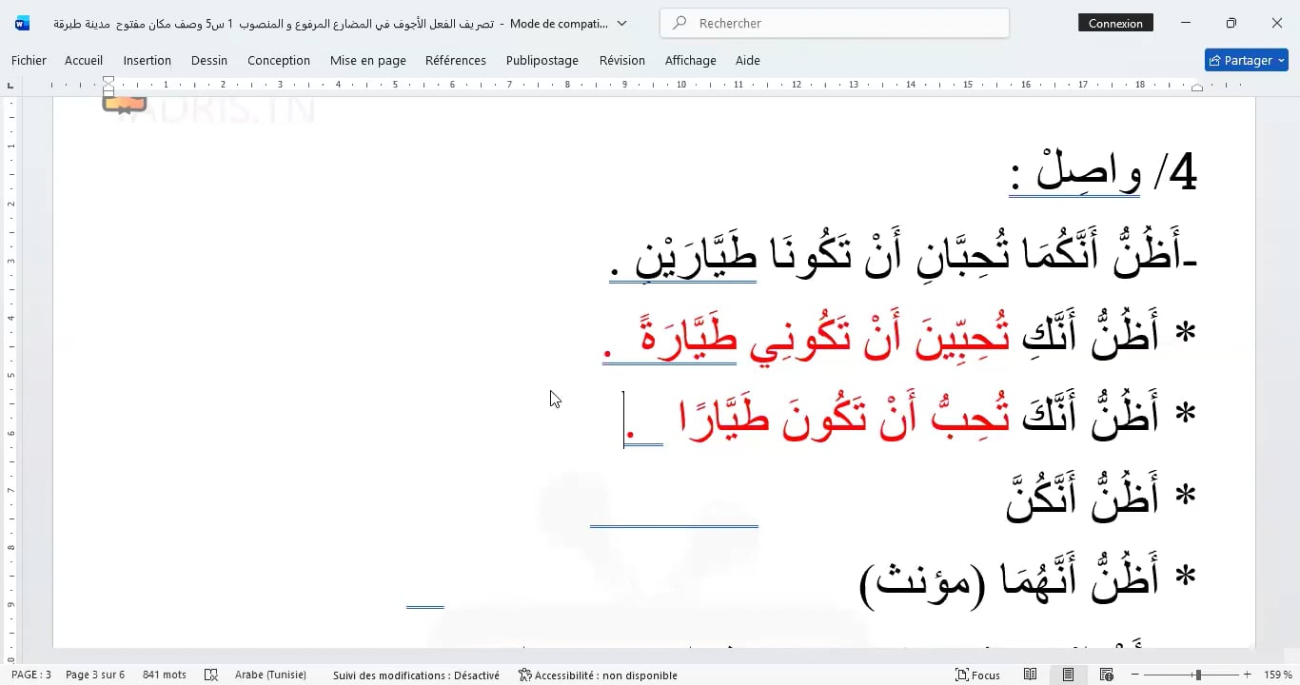The height and width of the screenshot is (685, 1300).
Task: Open the Partager share button
Action: 1246,60
